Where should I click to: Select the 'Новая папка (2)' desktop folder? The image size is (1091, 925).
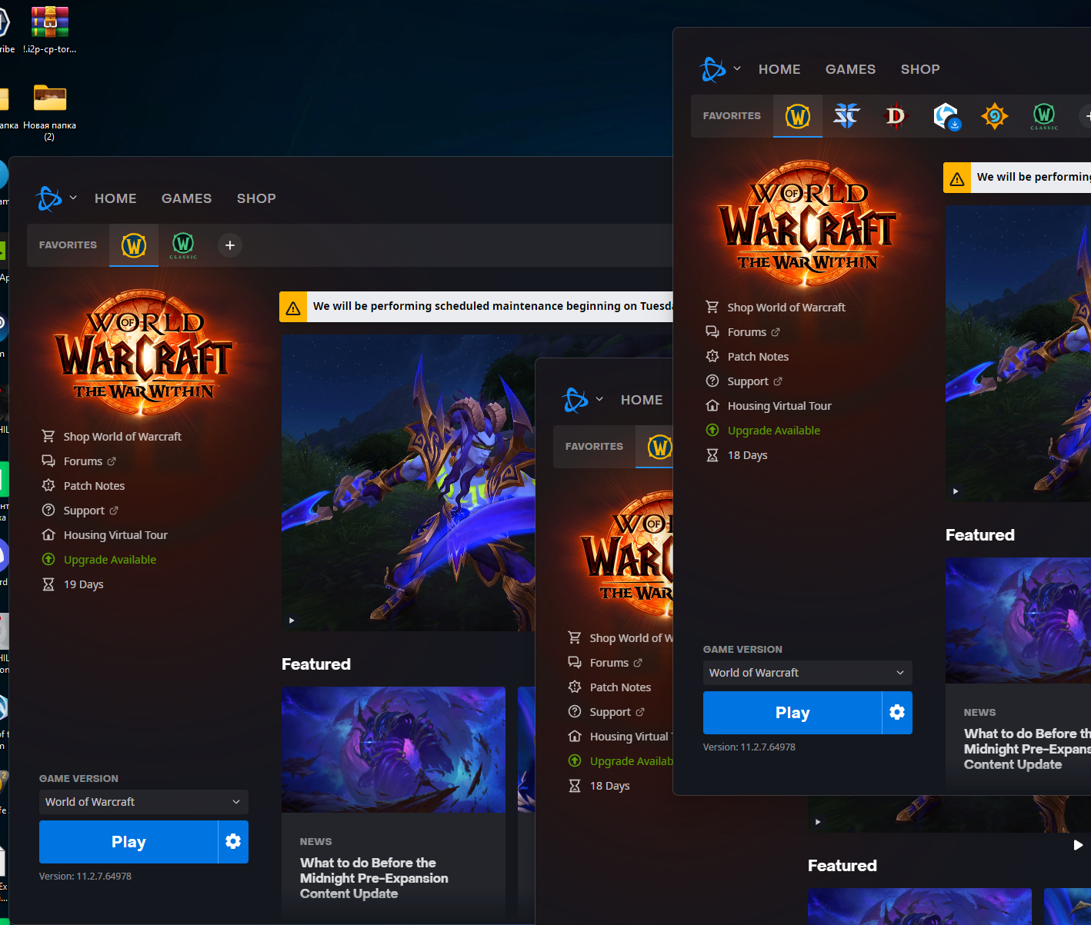tap(50, 112)
